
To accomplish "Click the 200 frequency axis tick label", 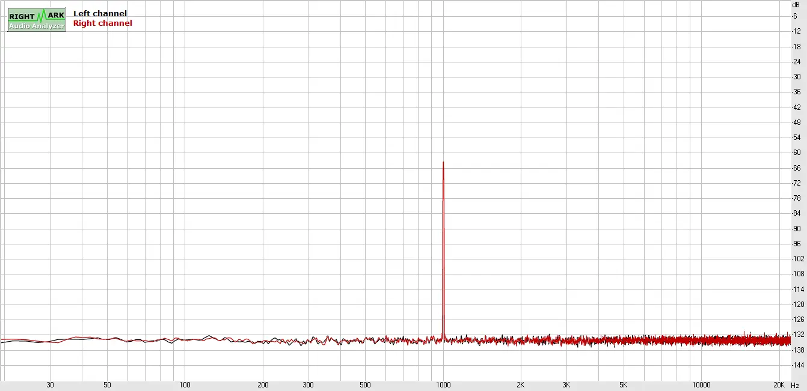I will (263, 385).
